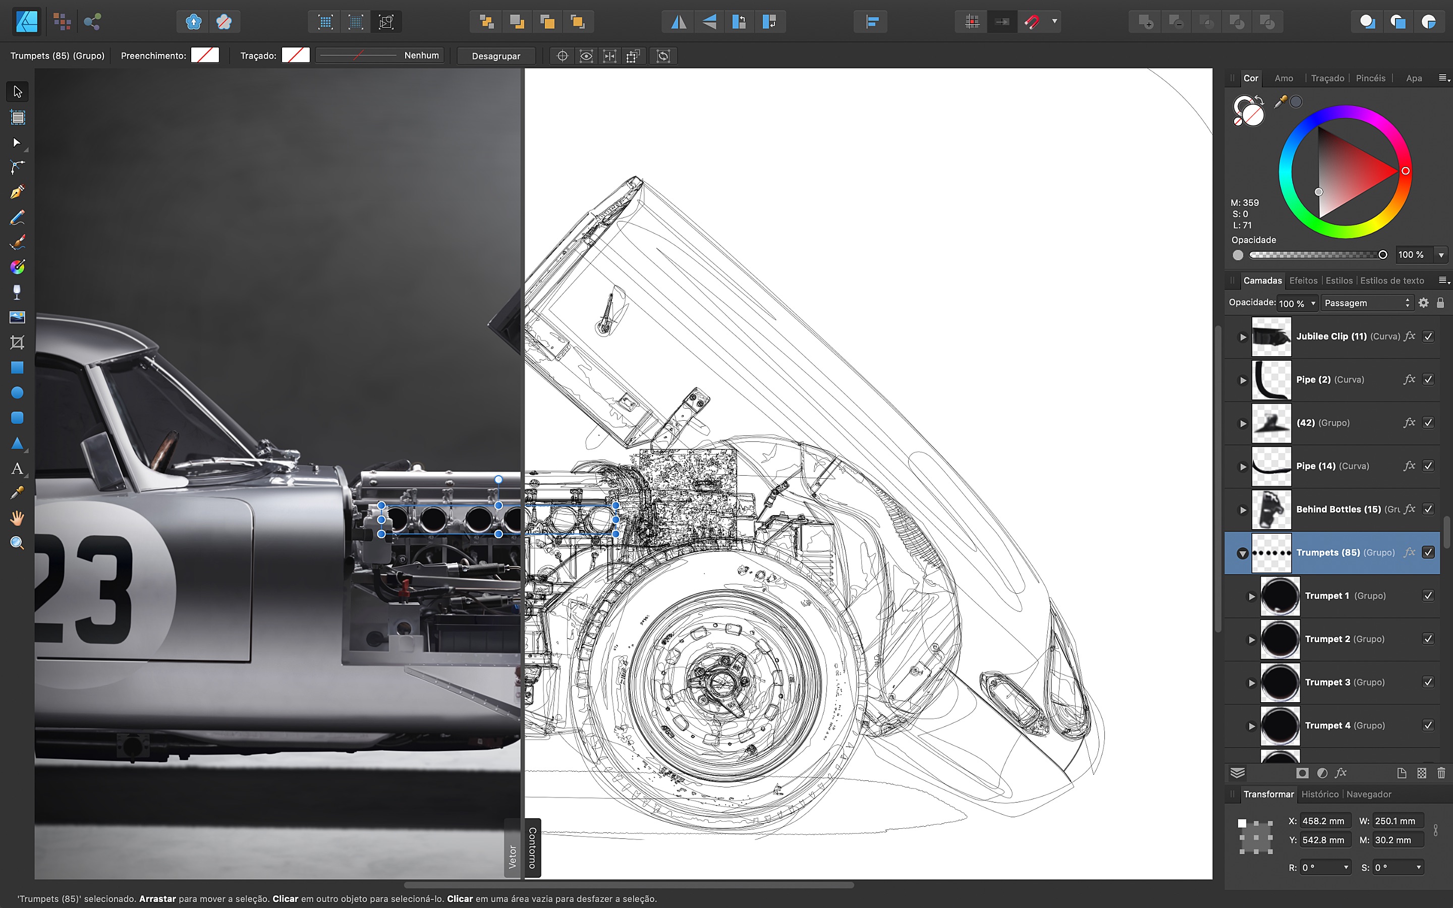This screenshot has height=908, width=1453.
Task: Click the colour opacity slider handle
Action: coord(1383,255)
